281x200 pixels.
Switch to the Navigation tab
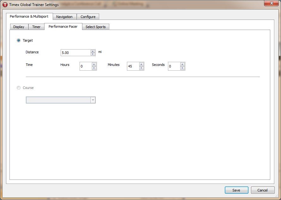(64, 17)
